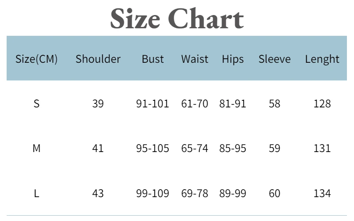Click length value 134
Image resolution: width=354 pixels, height=221 pixels.
click(322, 193)
